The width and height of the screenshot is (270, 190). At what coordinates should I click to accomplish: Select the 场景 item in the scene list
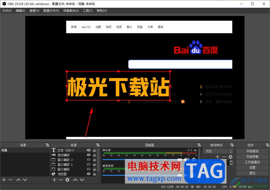coord(25,150)
